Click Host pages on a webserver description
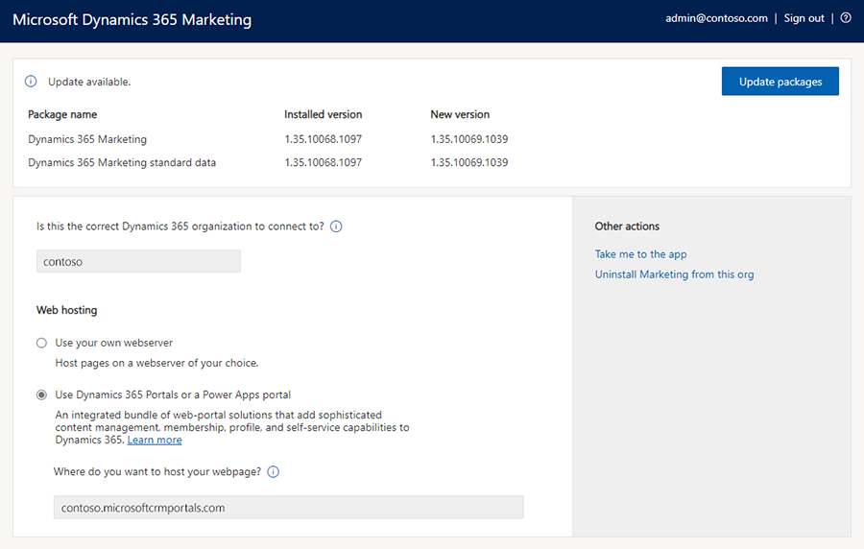The height and width of the screenshot is (549, 864). click(x=156, y=363)
